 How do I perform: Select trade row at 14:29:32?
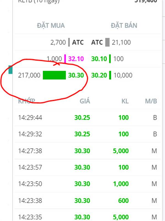87,134
